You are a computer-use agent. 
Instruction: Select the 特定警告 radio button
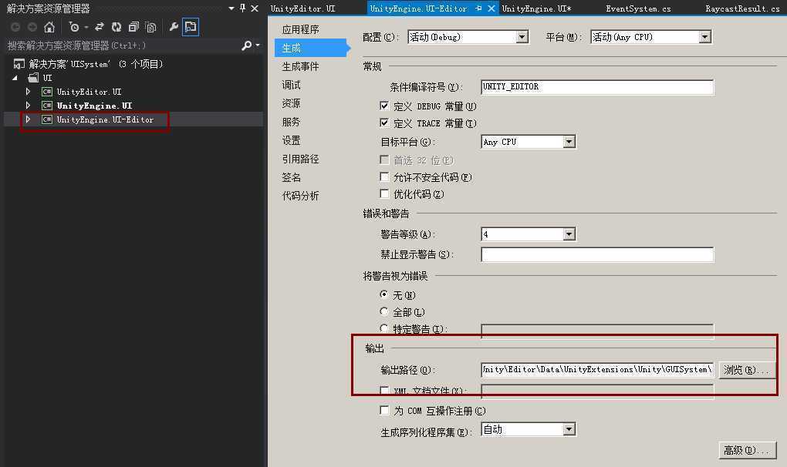pos(384,328)
